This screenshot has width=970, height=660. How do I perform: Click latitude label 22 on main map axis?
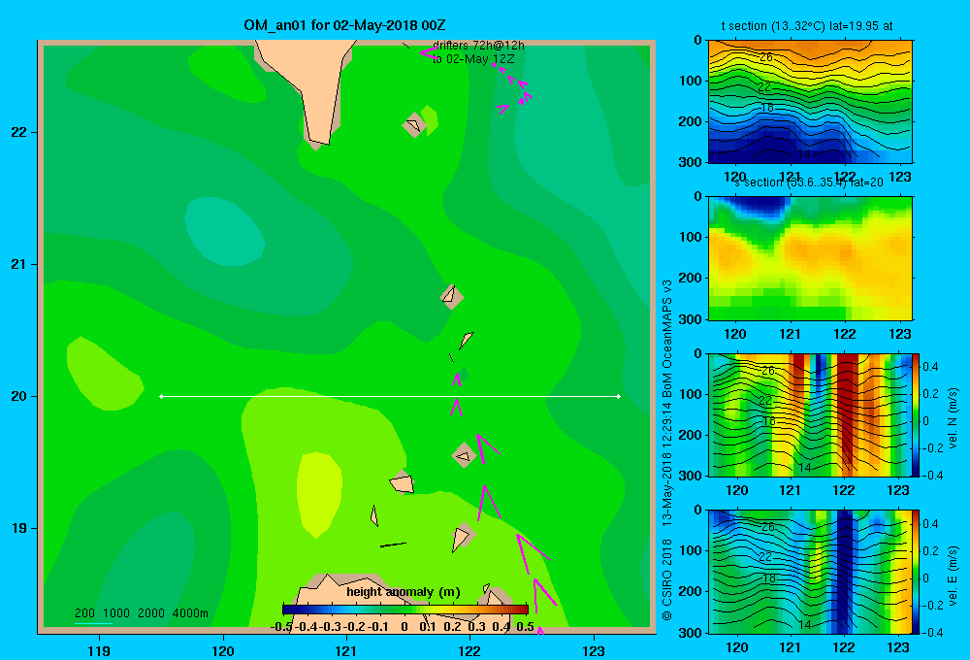pyautogui.click(x=19, y=133)
